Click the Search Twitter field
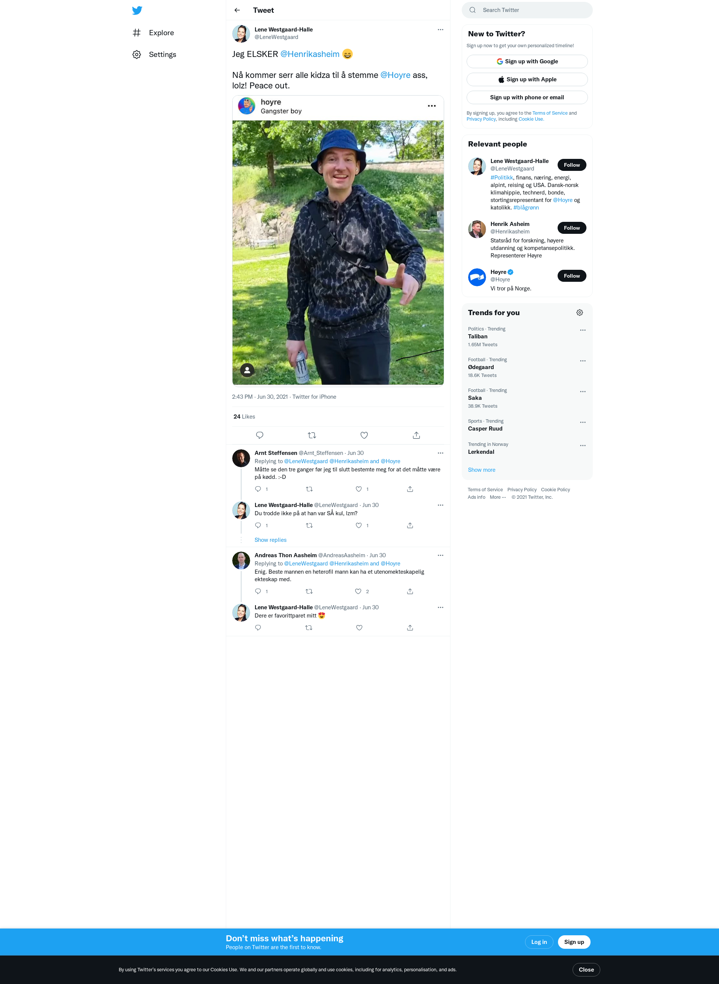 coord(527,10)
